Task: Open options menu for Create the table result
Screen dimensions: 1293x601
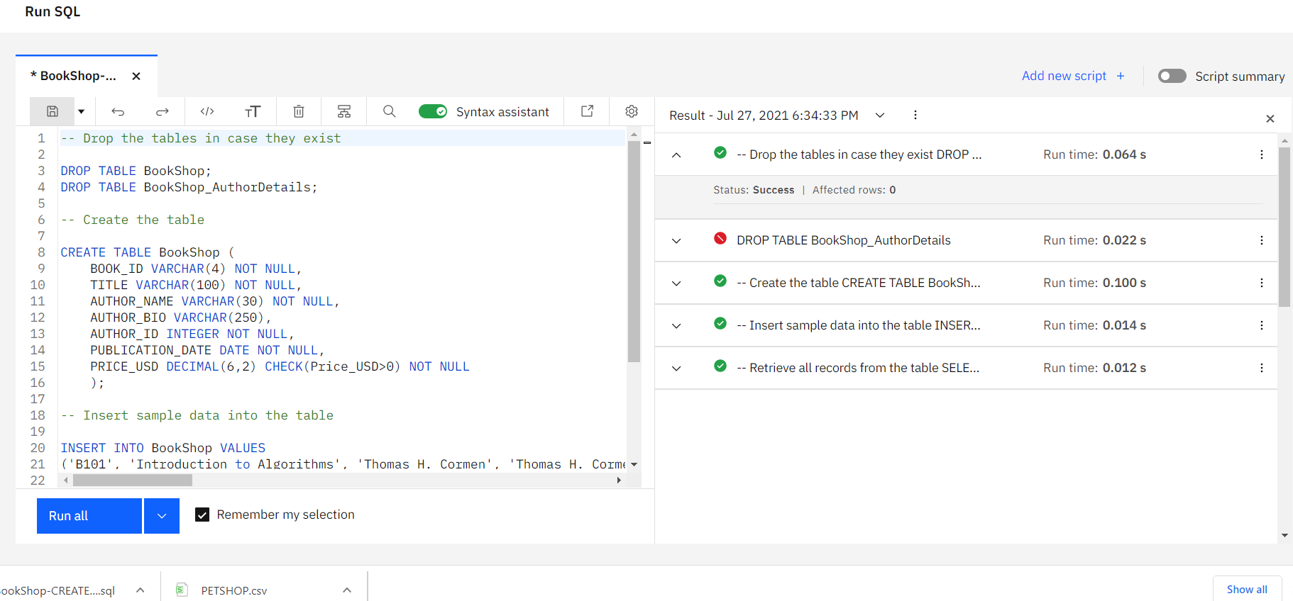Action: click(1261, 283)
